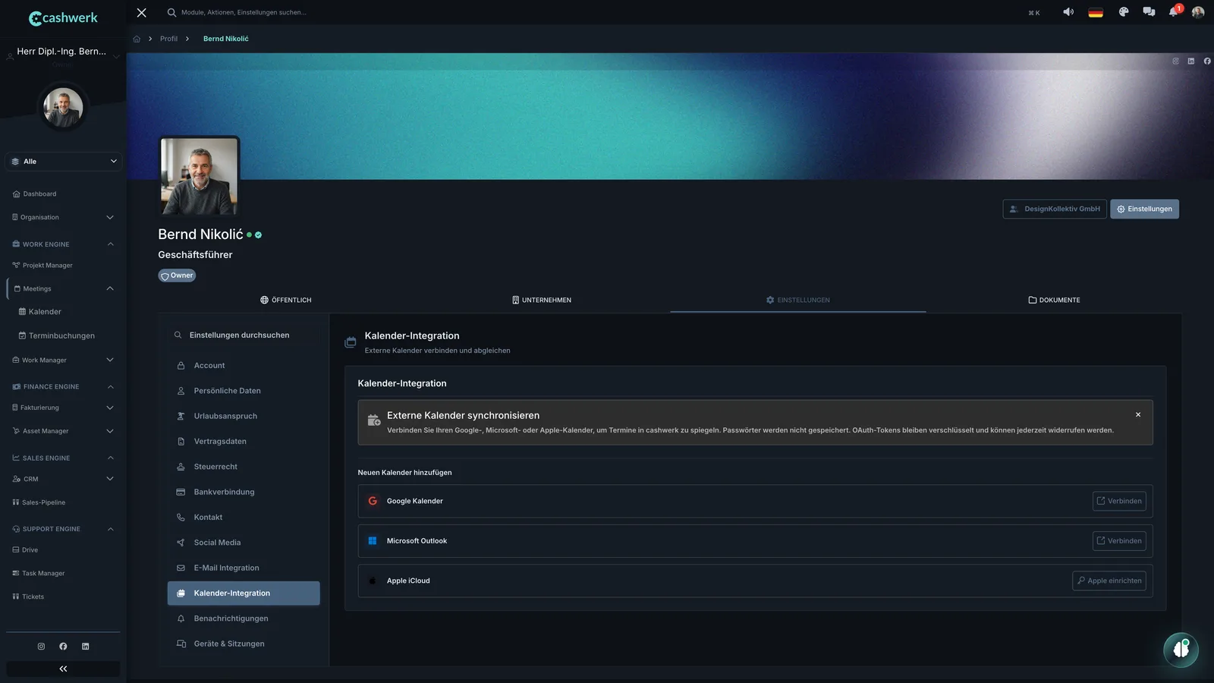Screen dimensions: 1214x683
Task: Click the user avatar in top right
Action: pyautogui.click(x=1198, y=12)
